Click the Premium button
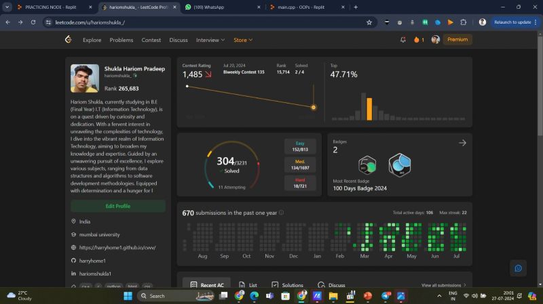 pyautogui.click(x=457, y=39)
